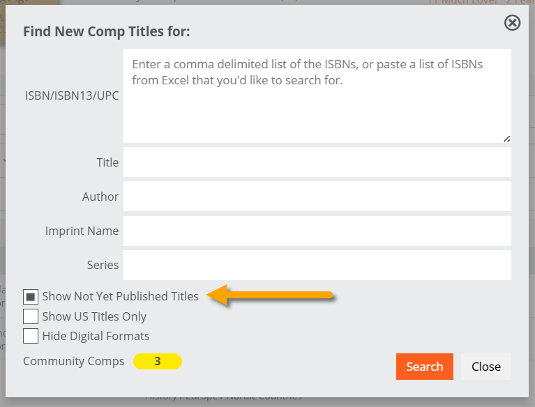Select the Series input field
Viewport: 535px width, 407px height.
(x=317, y=266)
